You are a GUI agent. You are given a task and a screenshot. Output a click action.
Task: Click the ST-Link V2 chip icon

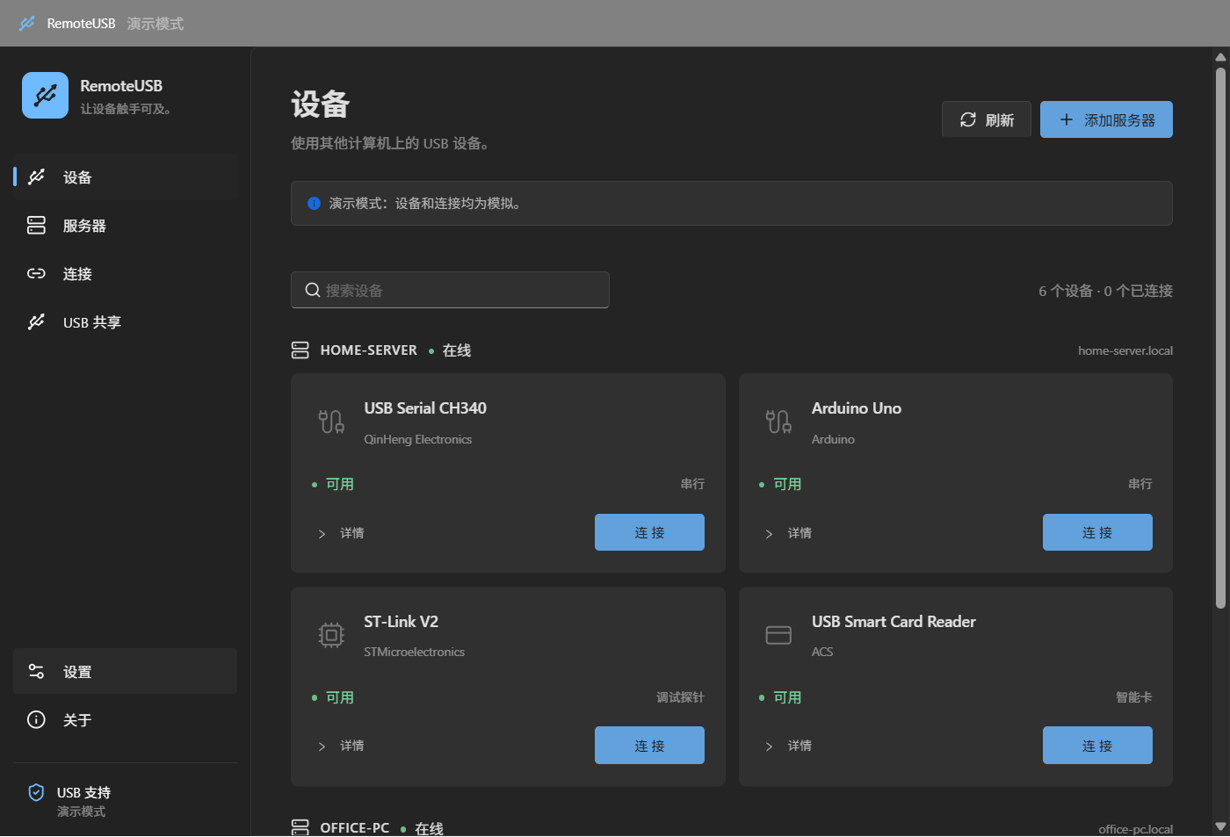point(331,634)
